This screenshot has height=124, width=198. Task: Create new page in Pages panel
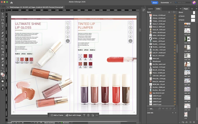[190, 122]
